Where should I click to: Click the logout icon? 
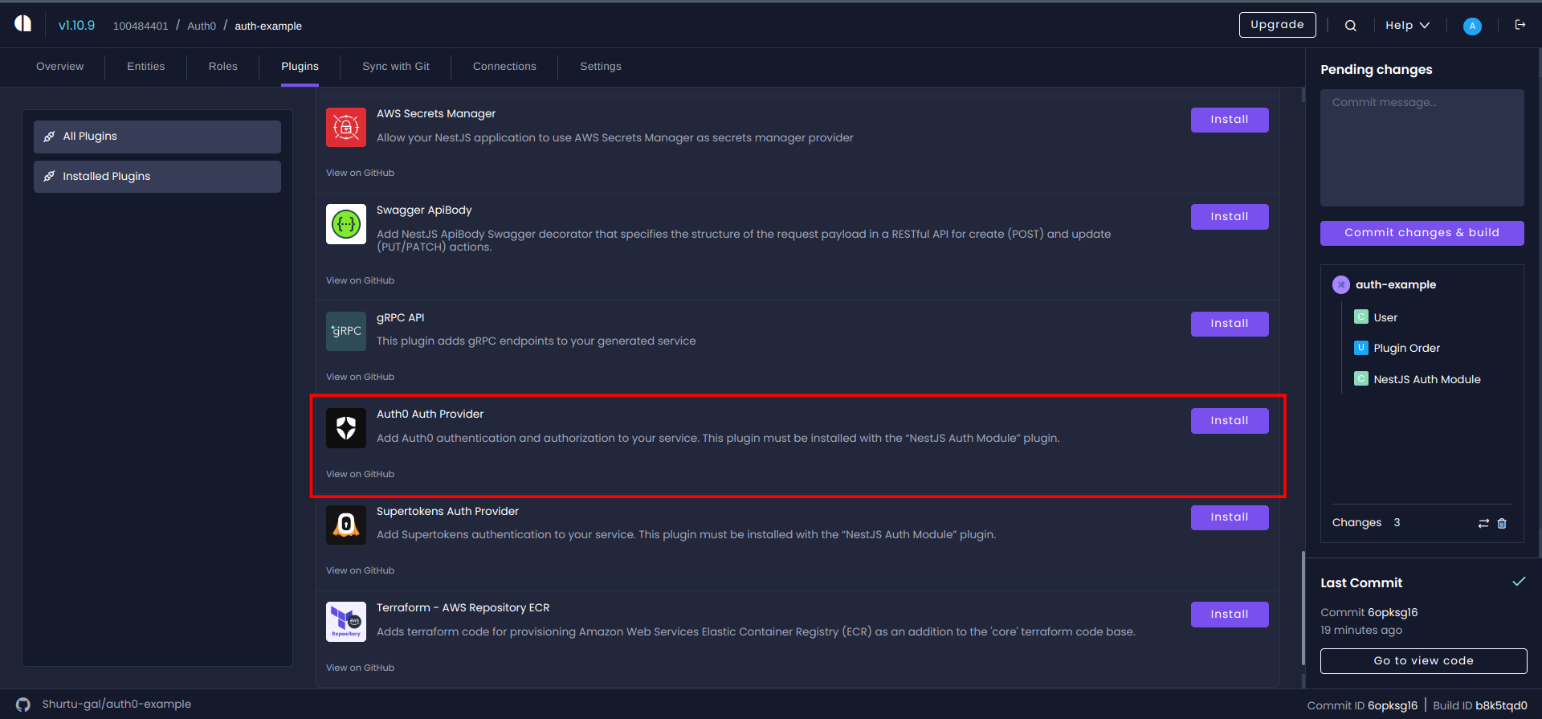click(1520, 25)
